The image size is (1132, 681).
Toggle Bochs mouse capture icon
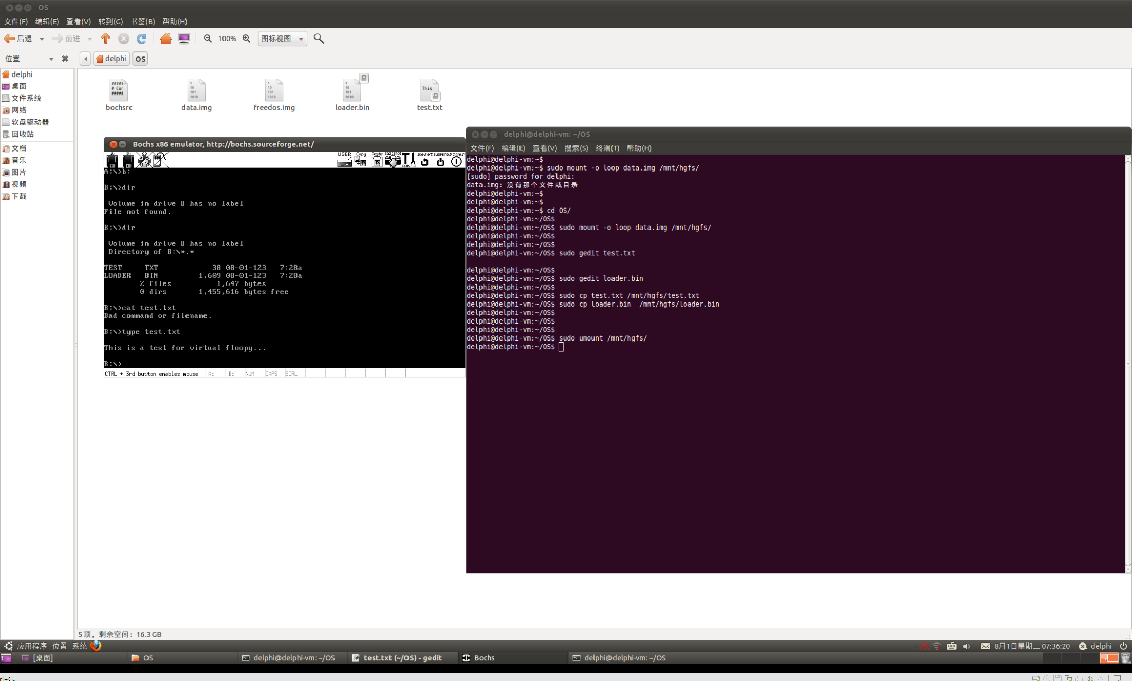coord(160,160)
